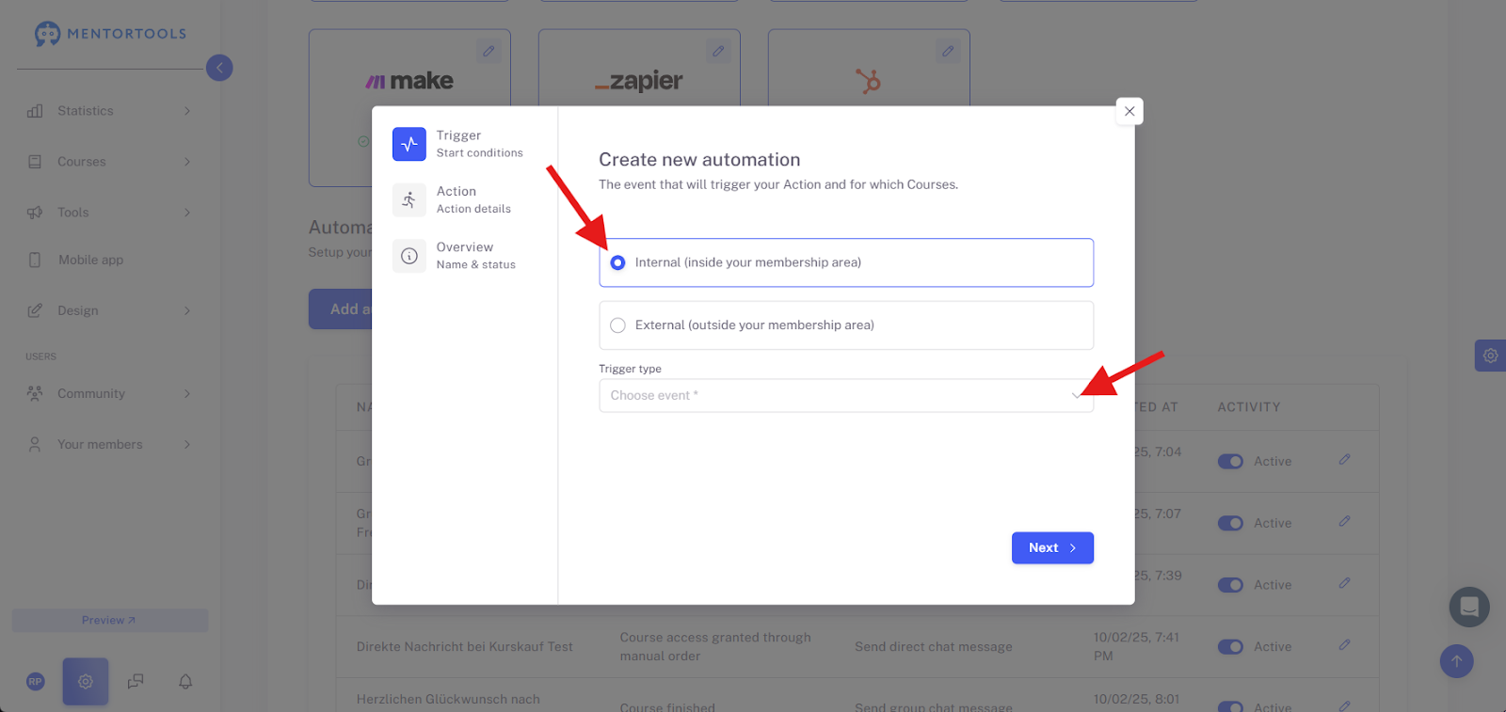Open the settings gear at bottom left
Image resolution: width=1506 pixels, height=712 pixels.
(x=86, y=681)
